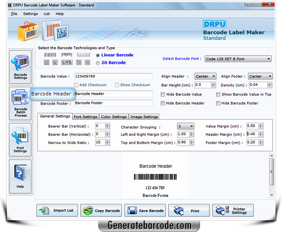
Task: Open the Settings menu
Action: pos(30,14)
